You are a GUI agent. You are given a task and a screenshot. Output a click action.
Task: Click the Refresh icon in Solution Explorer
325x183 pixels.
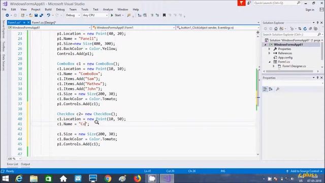305,28
